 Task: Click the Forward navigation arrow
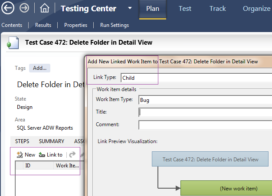(24, 8)
